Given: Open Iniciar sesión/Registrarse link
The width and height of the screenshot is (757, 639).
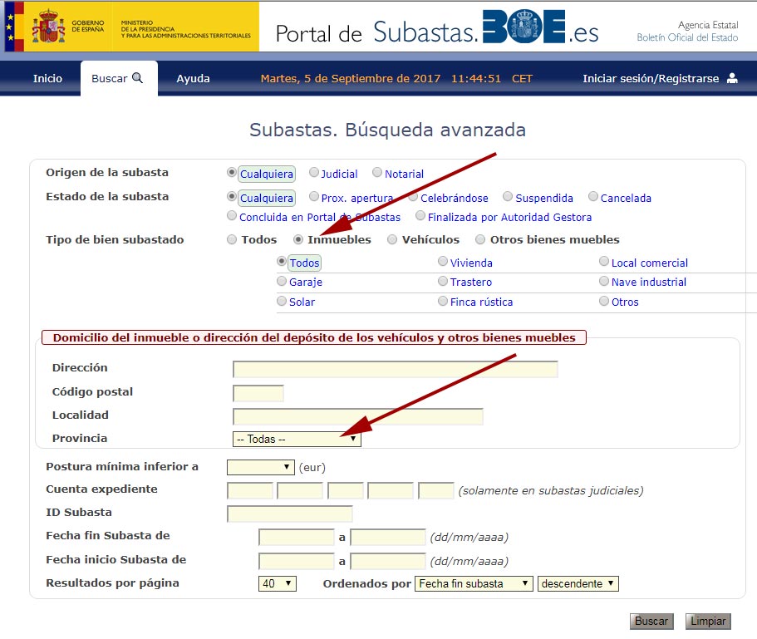Looking at the screenshot, I should 651,78.
